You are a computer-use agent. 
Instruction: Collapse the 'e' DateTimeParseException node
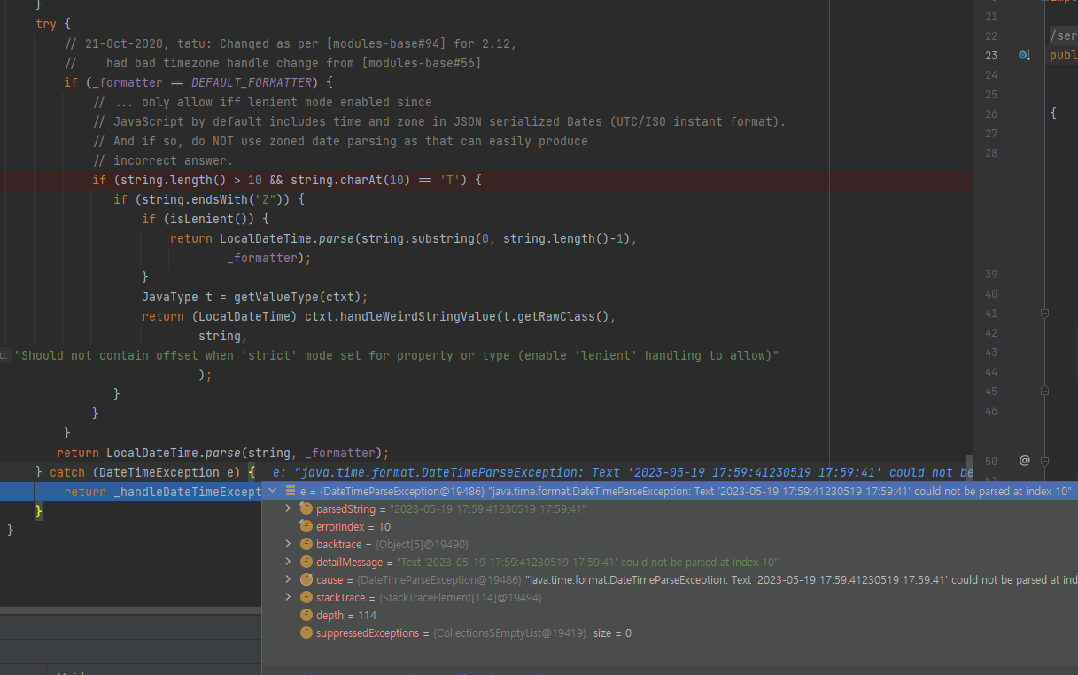[272, 490]
